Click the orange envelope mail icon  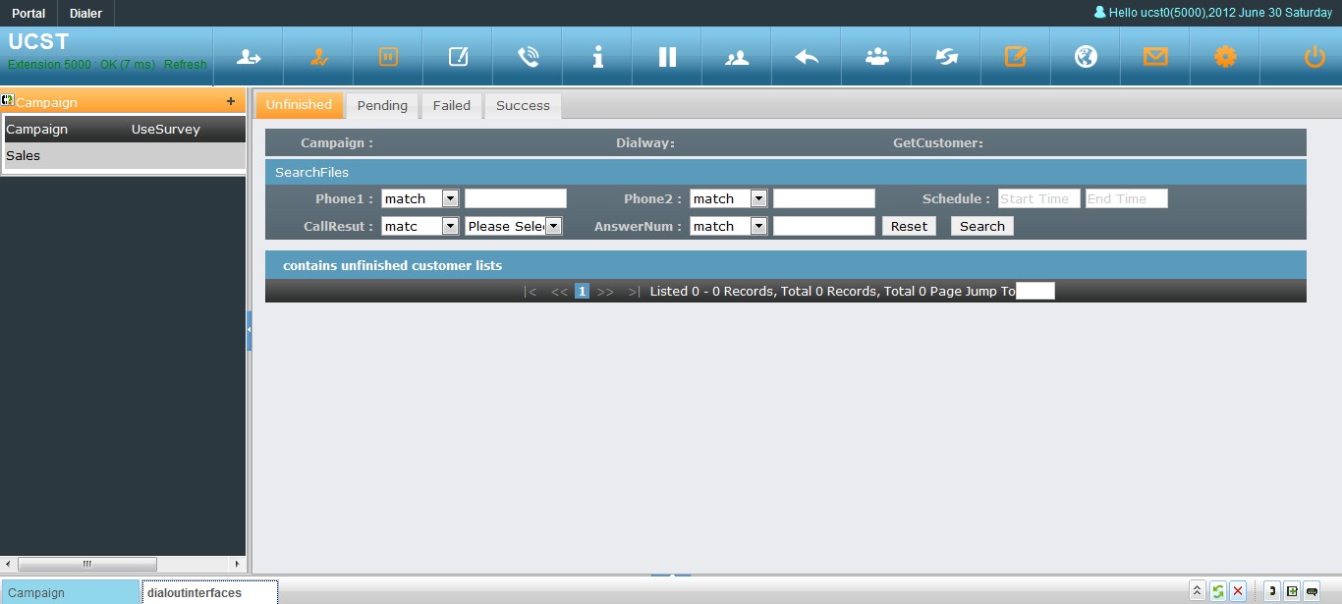tap(1155, 57)
